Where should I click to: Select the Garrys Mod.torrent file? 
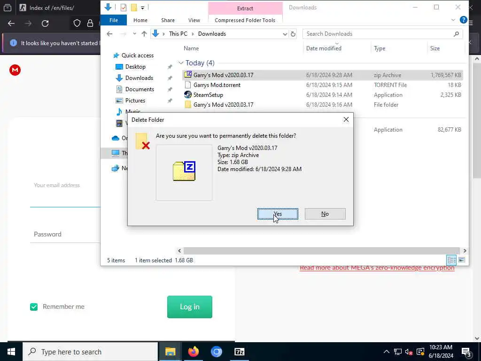(217, 85)
